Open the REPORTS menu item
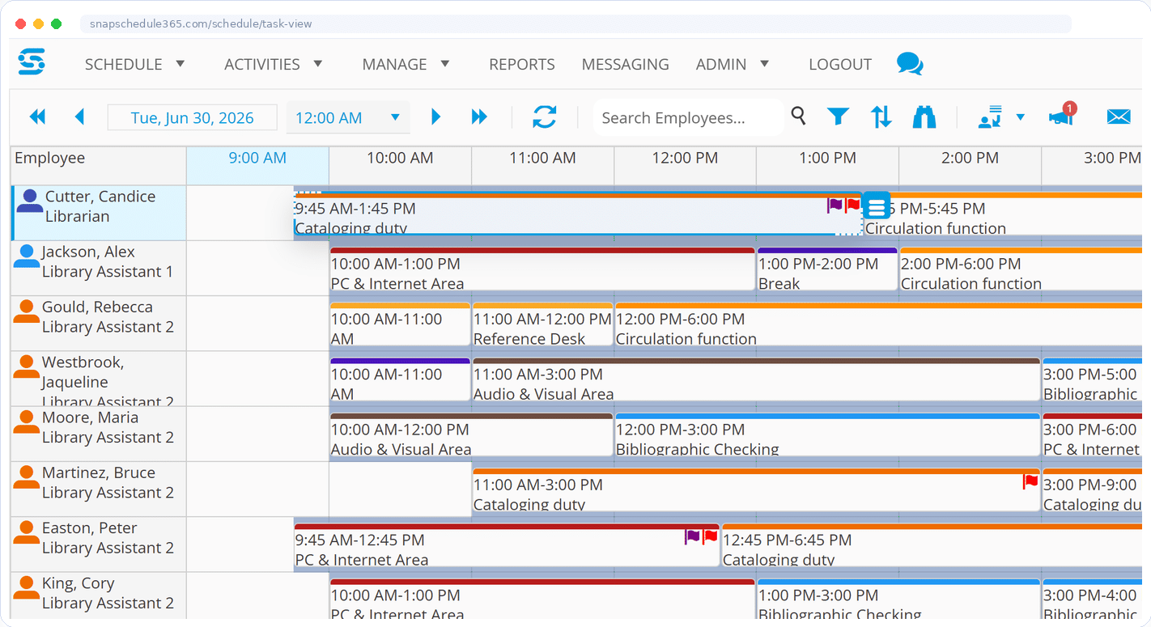The height and width of the screenshot is (627, 1151). [x=522, y=64]
